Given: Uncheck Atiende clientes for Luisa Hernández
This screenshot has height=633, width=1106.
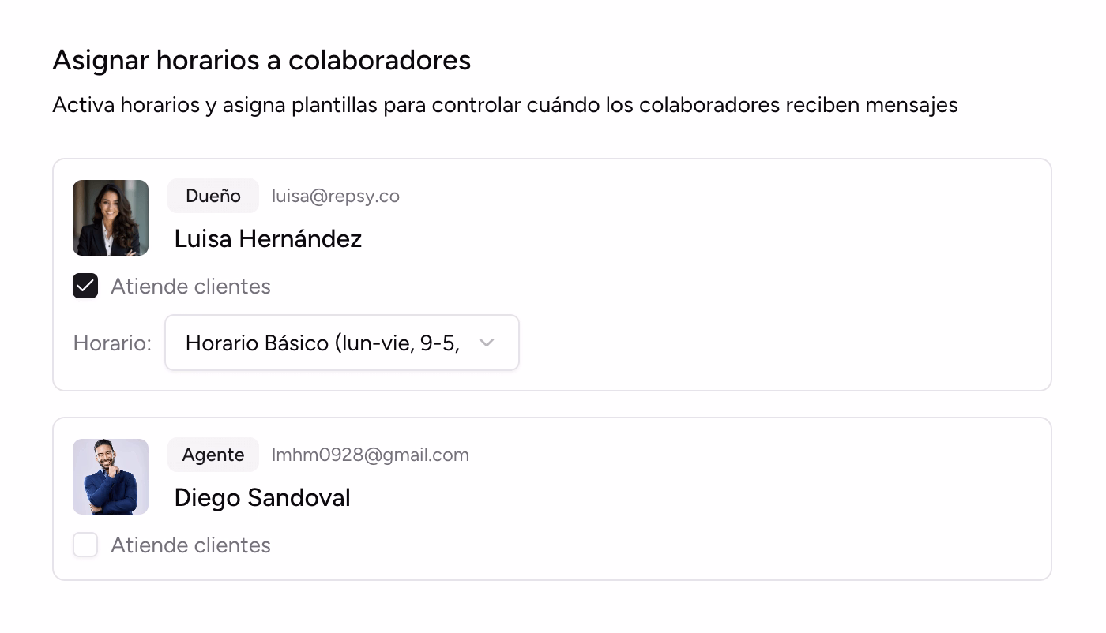Looking at the screenshot, I should coord(85,286).
